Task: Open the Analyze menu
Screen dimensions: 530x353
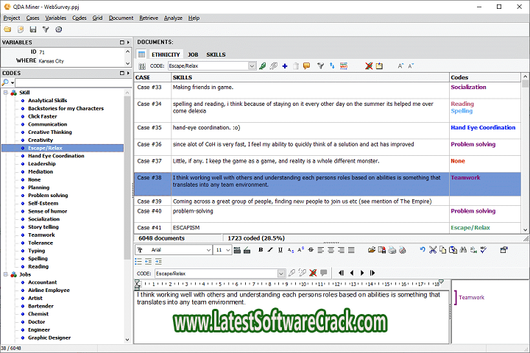Action: click(173, 18)
